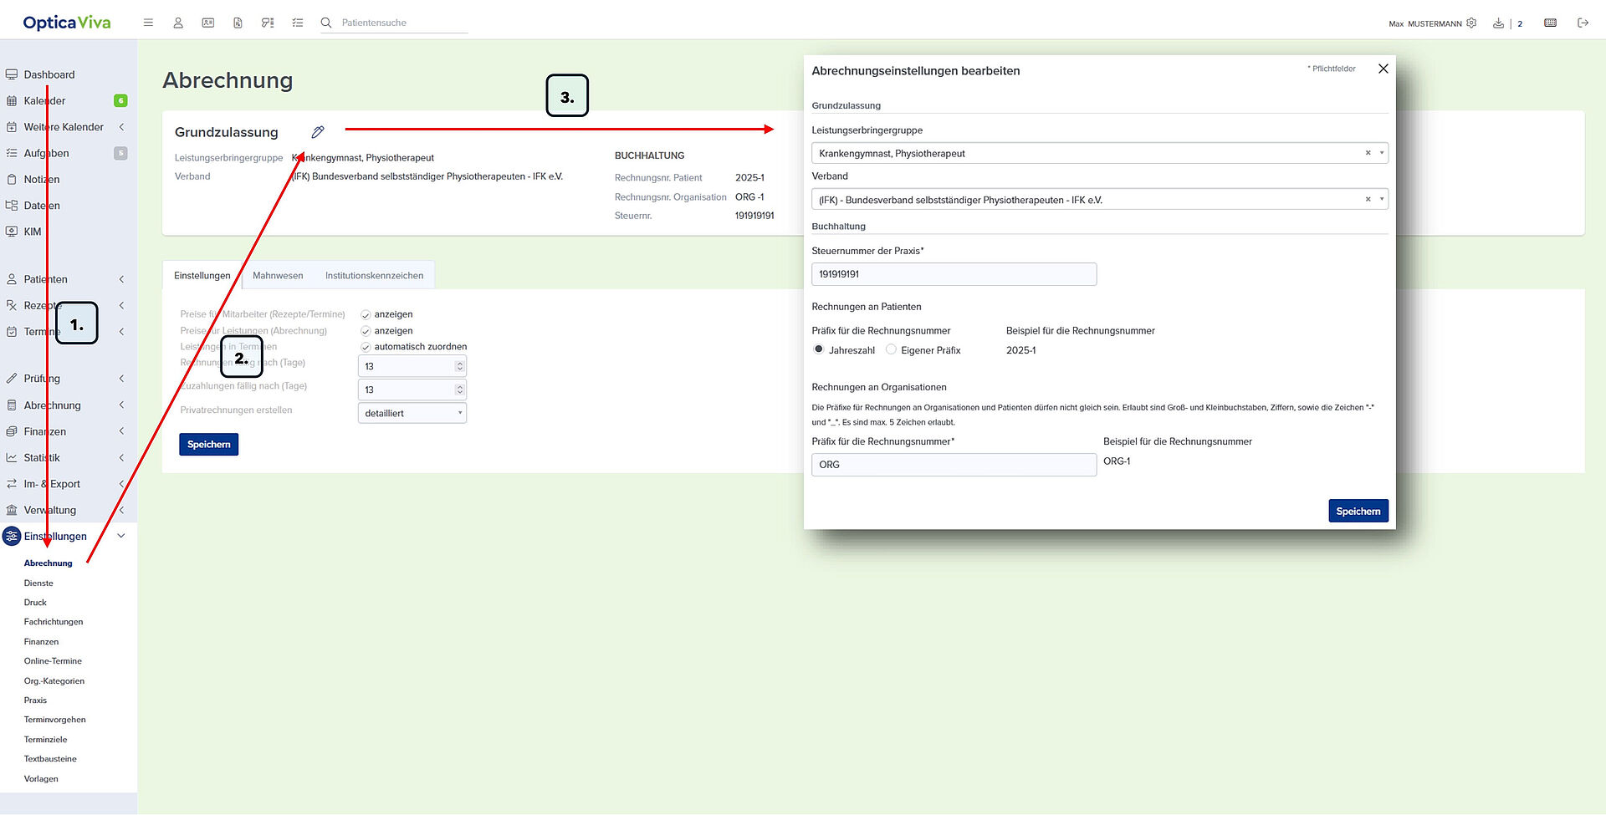Click the Steuernummer der Praxis input field
Viewport: 1606px width, 815px height.
pyautogui.click(x=954, y=274)
